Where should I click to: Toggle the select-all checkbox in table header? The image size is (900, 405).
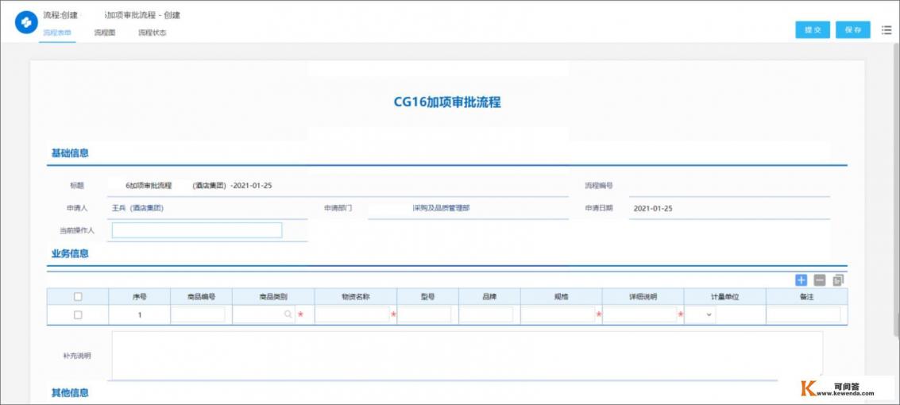tap(78, 296)
